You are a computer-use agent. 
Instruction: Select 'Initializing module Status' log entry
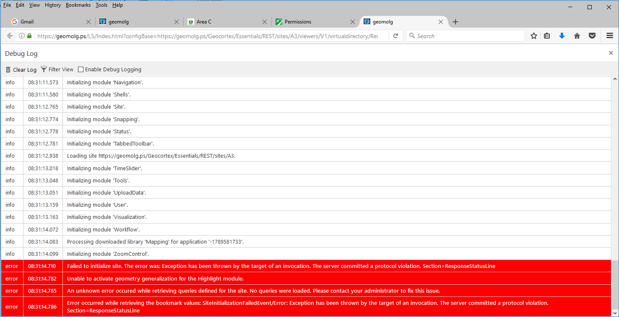click(x=306, y=131)
